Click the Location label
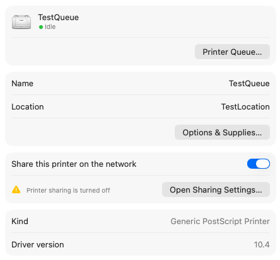This screenshot has width=280, height=260. [x=28, y=107]
